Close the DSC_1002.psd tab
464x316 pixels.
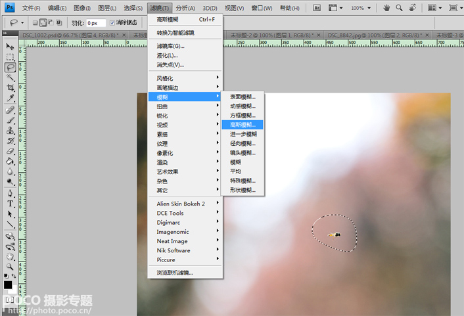[124, 35]
